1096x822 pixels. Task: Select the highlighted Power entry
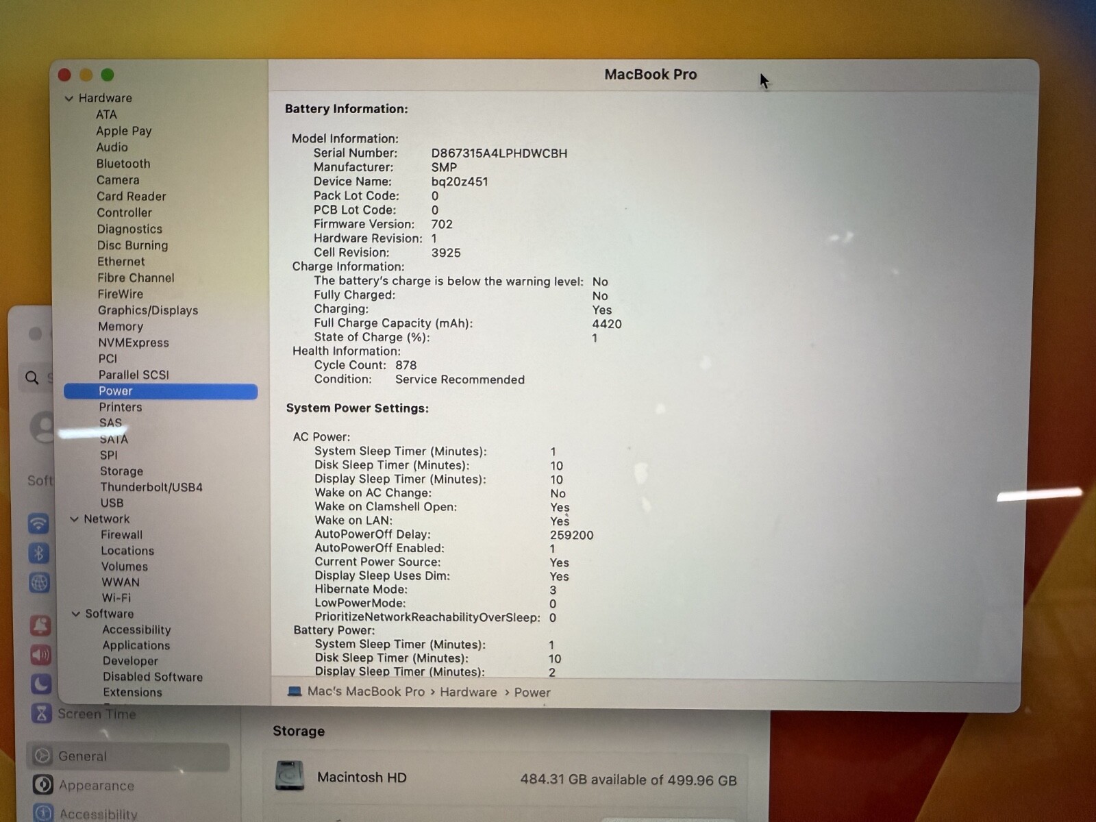tap(160, 391)
